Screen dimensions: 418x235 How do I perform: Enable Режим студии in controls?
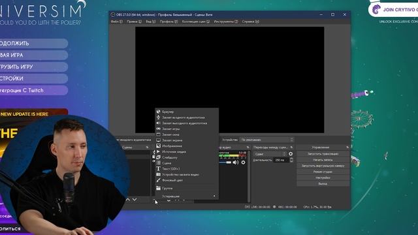point(323,172)
